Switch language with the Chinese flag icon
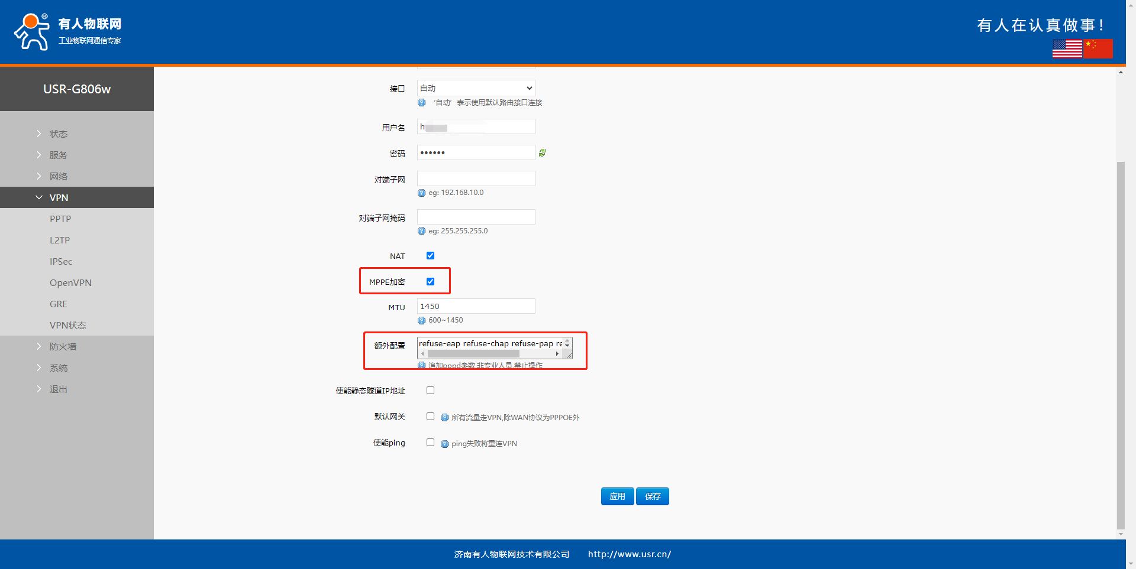 [x=1098, y=48]
